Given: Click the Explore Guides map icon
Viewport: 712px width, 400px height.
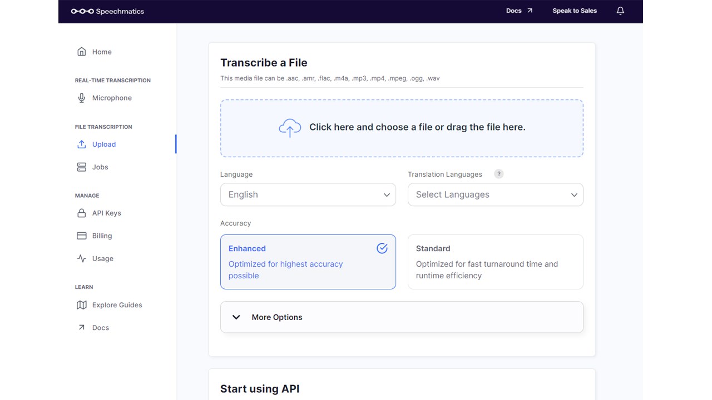Looking at the screenshot, I should coord(82,305).
